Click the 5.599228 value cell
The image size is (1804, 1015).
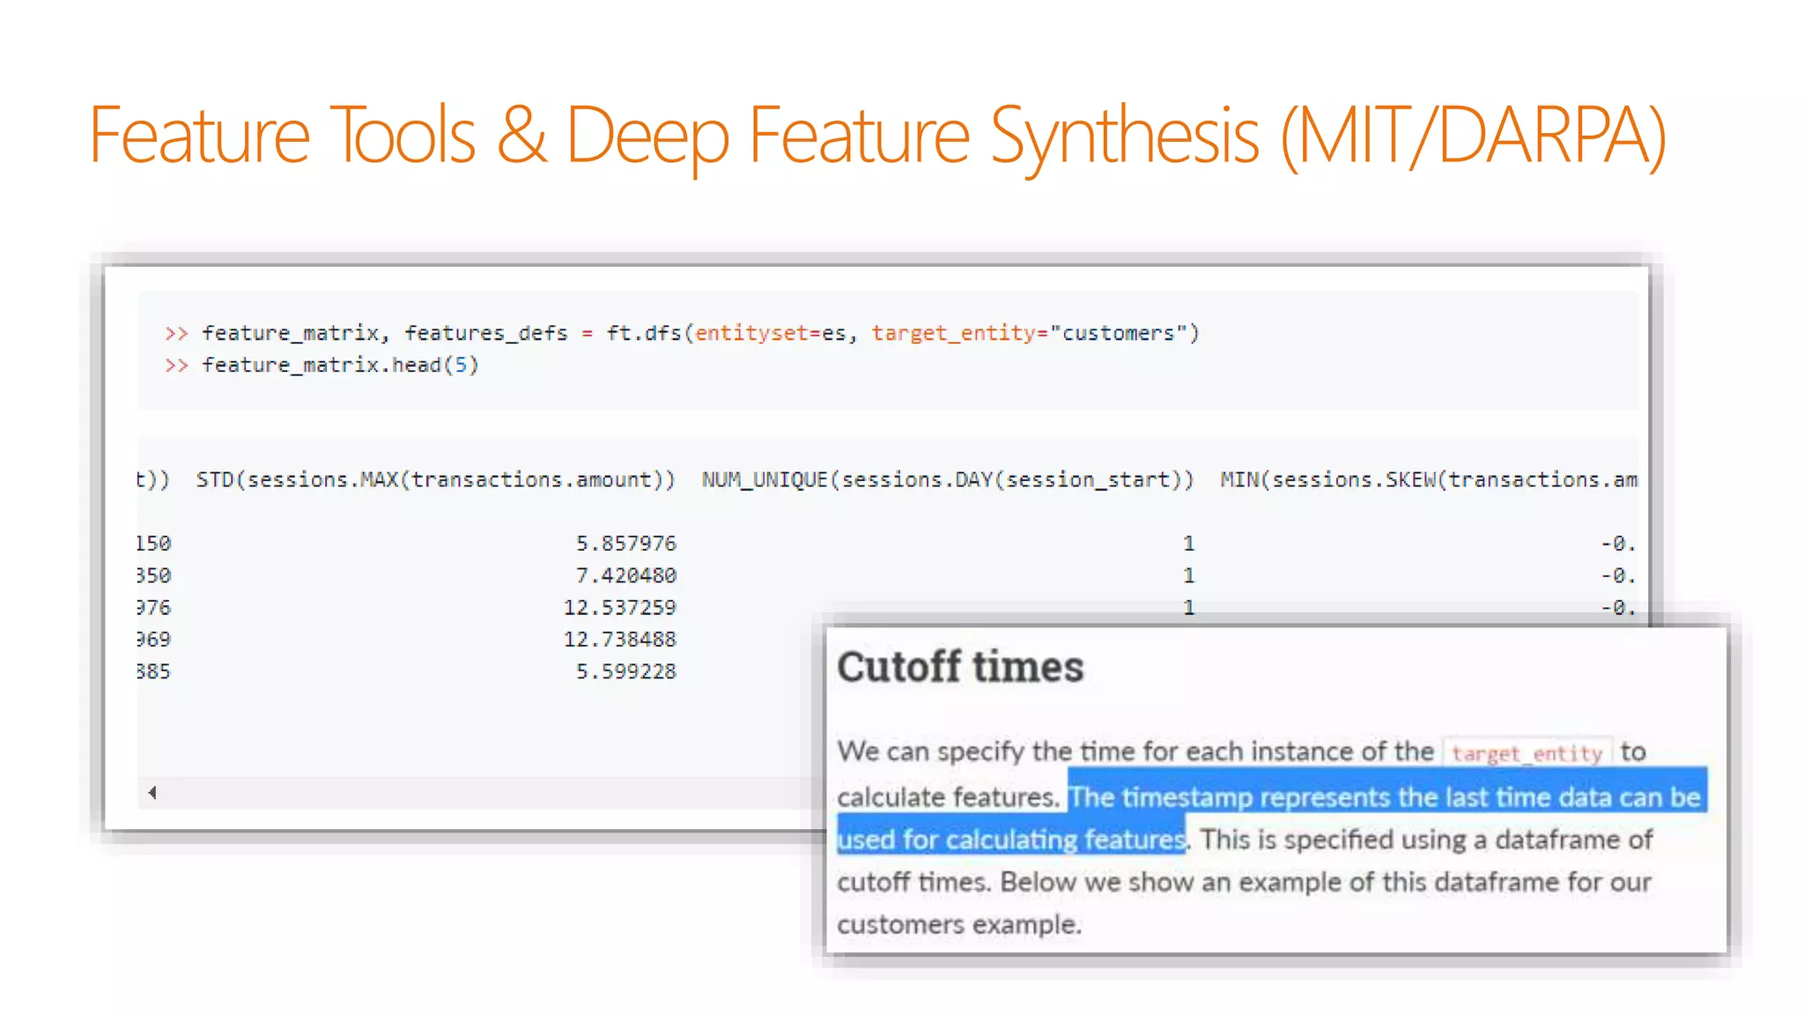[625, 671]
